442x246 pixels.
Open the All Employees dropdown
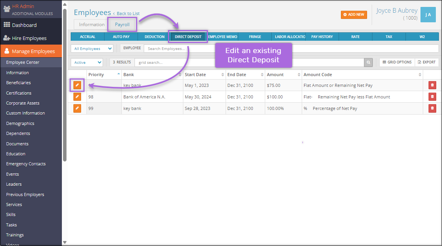(x=92, y=48)
